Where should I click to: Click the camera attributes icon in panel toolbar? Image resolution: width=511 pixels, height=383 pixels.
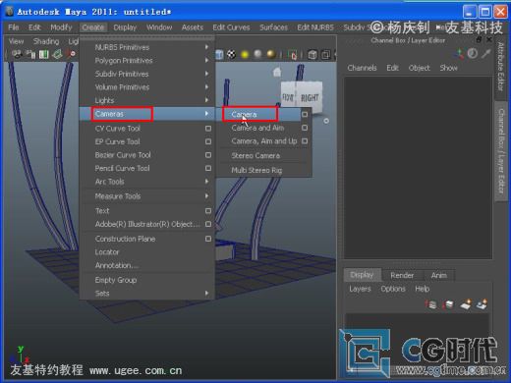(x=31, y=54)
